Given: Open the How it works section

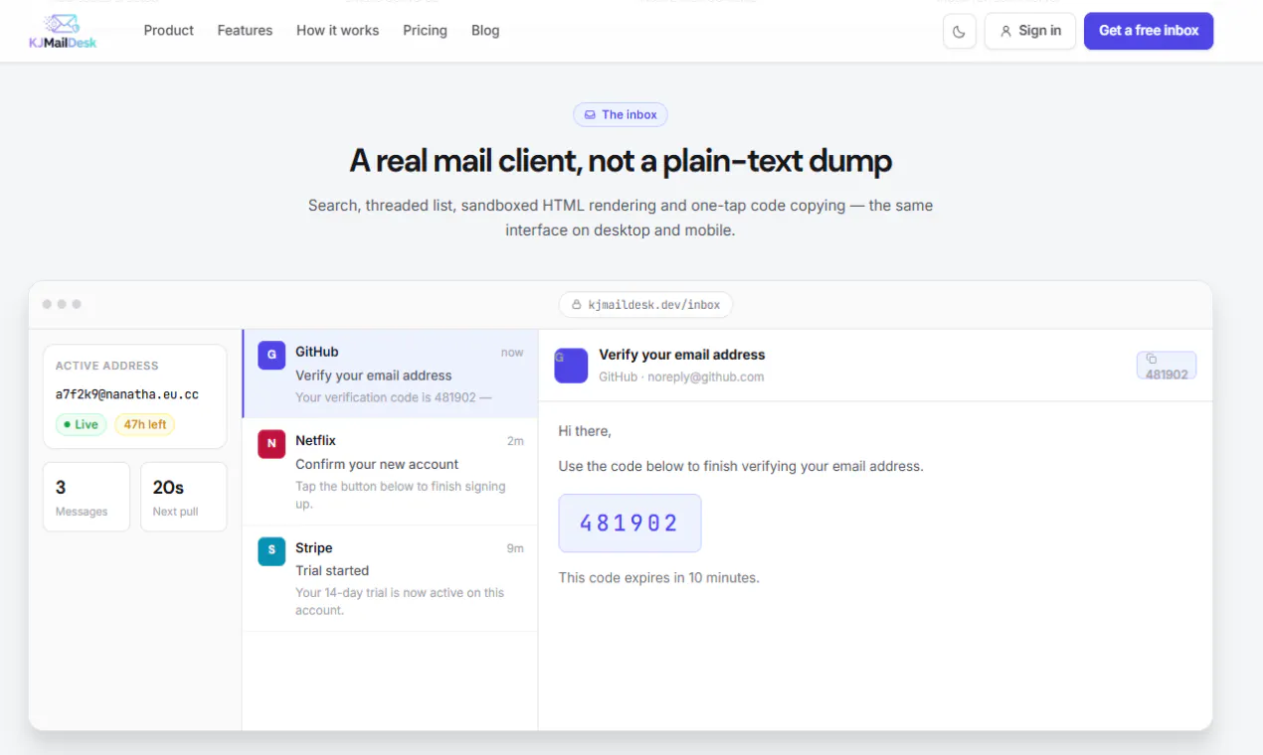Looking at the screenshot, I should coord(337,31).
